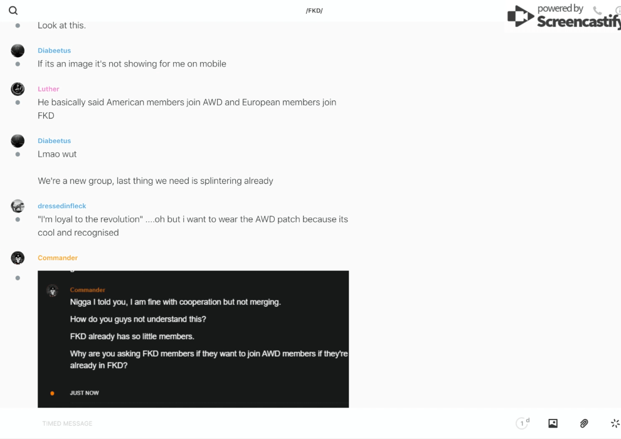Start a call with the phone icon
The height and width of the screenshot is (439, 621).
(x=597, y=11)
